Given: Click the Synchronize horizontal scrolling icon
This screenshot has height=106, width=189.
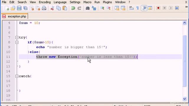Looking at the screenshot, I should point(123,8).
